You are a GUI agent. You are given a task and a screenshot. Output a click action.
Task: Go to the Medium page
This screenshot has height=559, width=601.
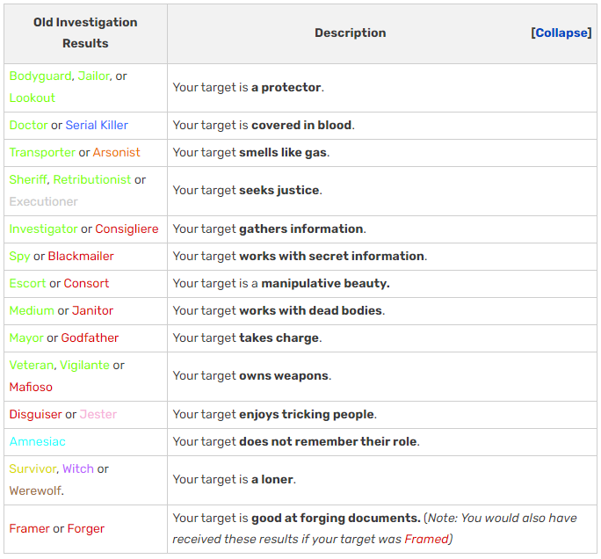point(32,310)
